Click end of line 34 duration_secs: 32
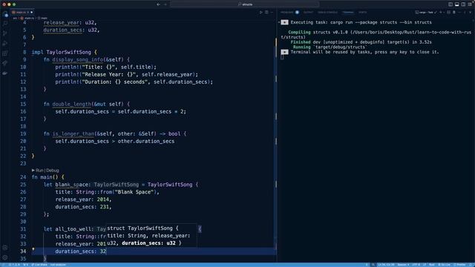This screenshot has width=475, height=267. coord(106,251)
